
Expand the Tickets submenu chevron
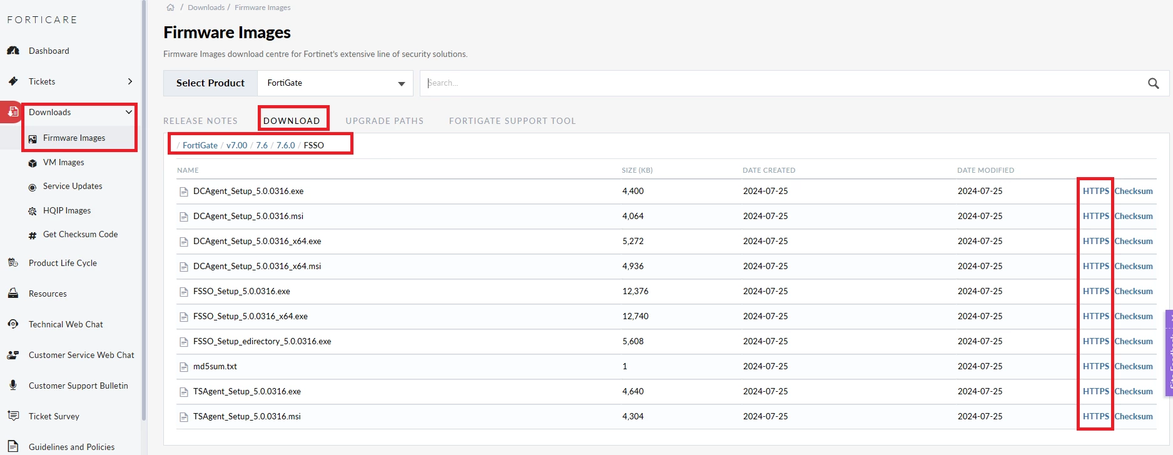(130, 81)
